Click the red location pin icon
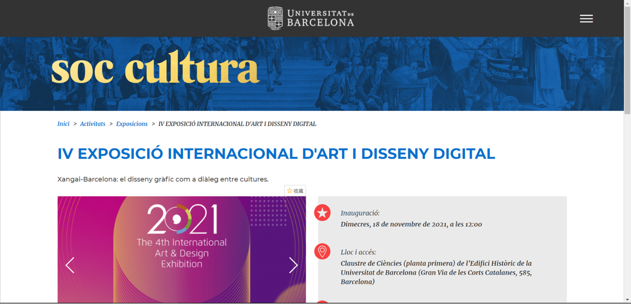Screen dimensions: 631x304 click(322, 251)
